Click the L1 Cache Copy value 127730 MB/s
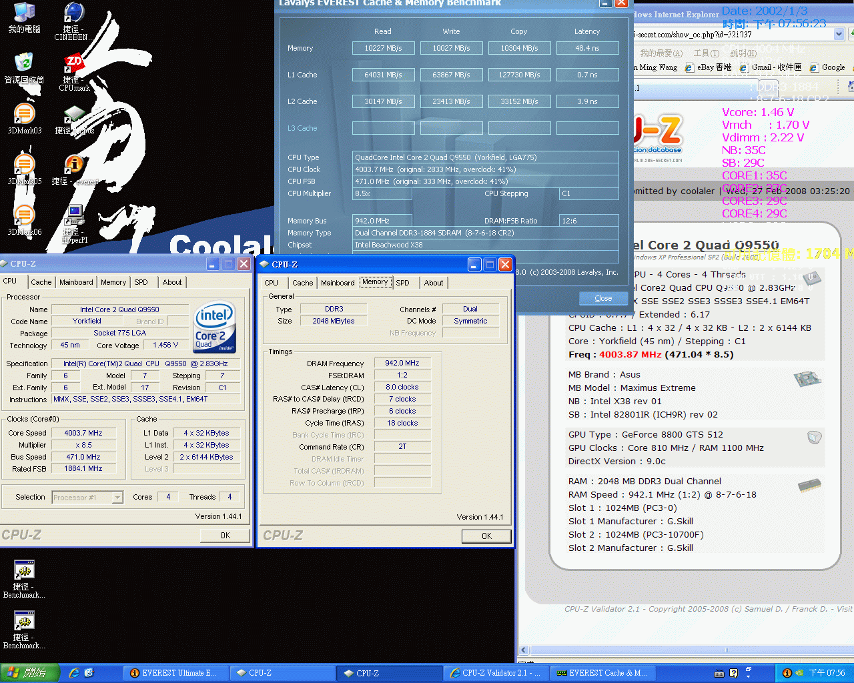854x683 pixels. click(x=519, y=75)
